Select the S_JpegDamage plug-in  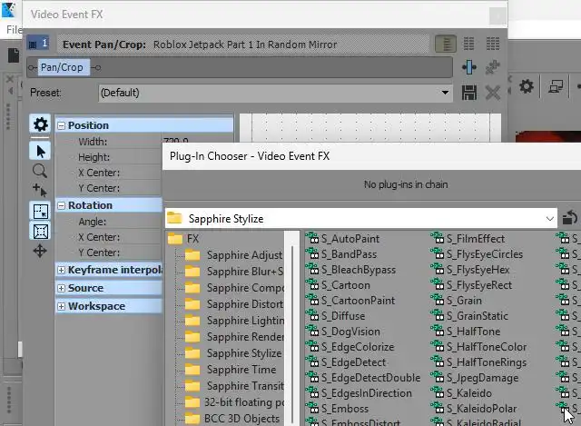coord(475,378)
